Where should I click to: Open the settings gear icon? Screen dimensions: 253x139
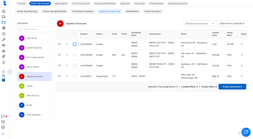coord(3,127)
